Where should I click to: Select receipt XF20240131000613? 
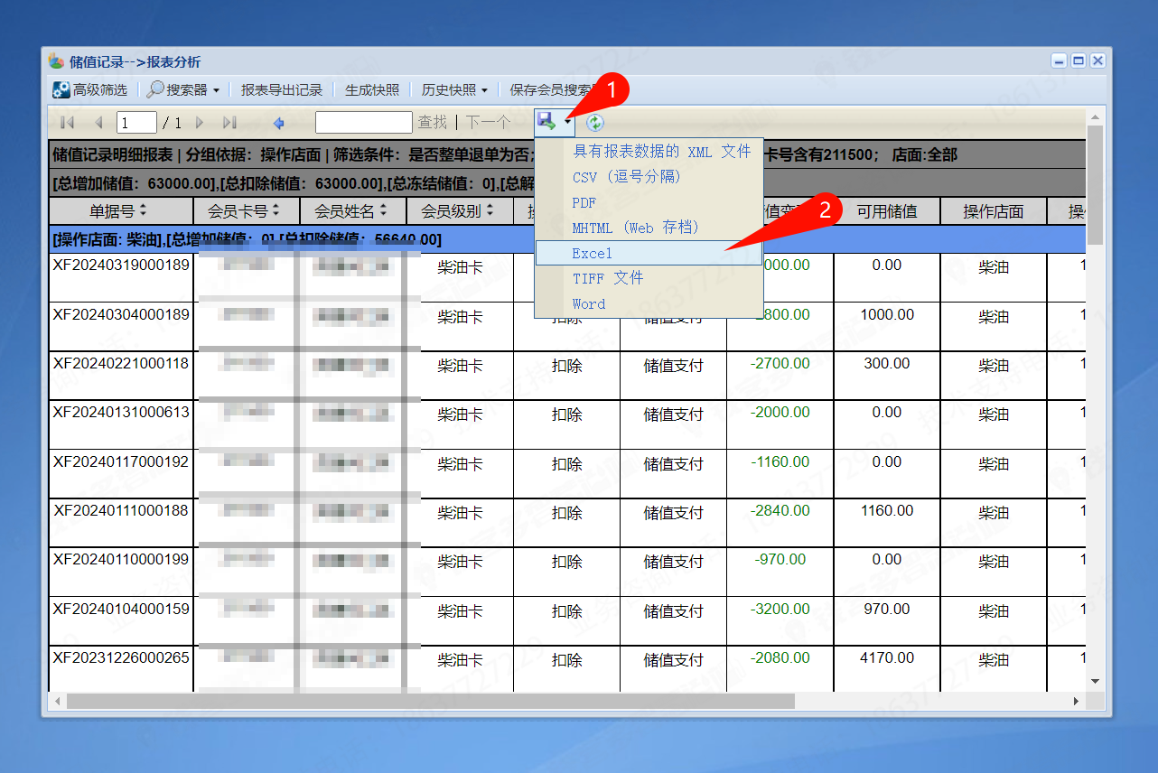pos(121,413)
